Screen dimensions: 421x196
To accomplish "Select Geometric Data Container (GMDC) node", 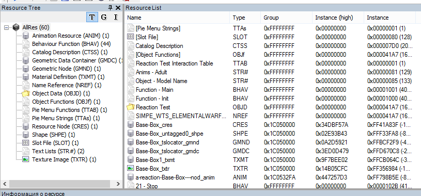I will click(x=77, y=60).
